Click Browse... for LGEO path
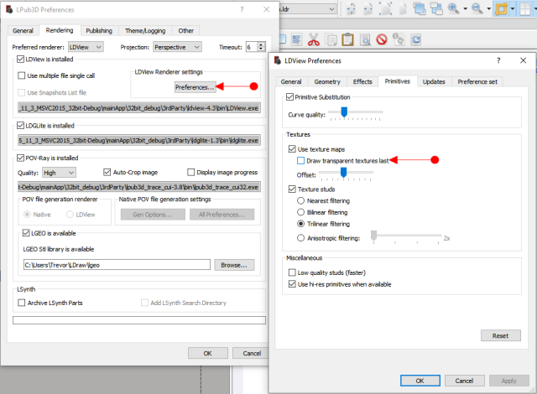 234,265
